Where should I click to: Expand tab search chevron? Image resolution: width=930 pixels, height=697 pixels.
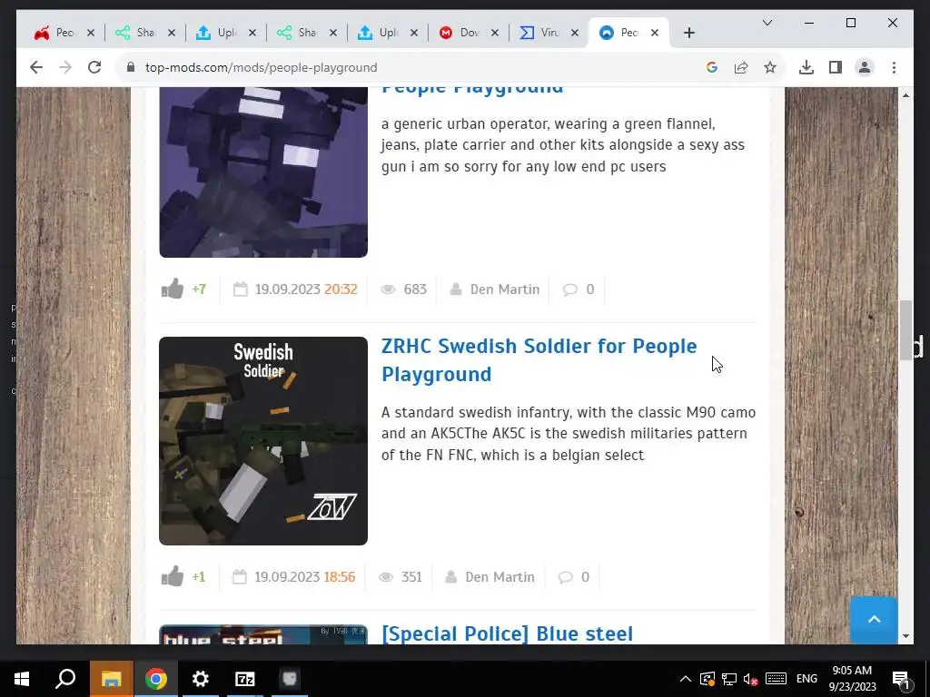[x=767, y=23]
